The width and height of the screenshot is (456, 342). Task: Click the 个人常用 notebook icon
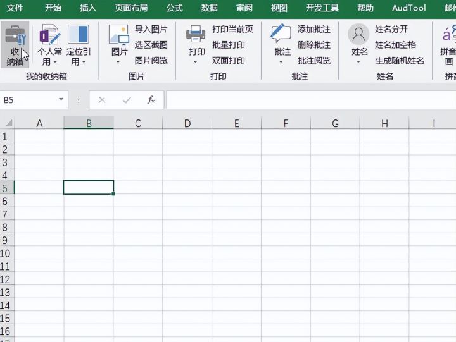coord(50,34)
